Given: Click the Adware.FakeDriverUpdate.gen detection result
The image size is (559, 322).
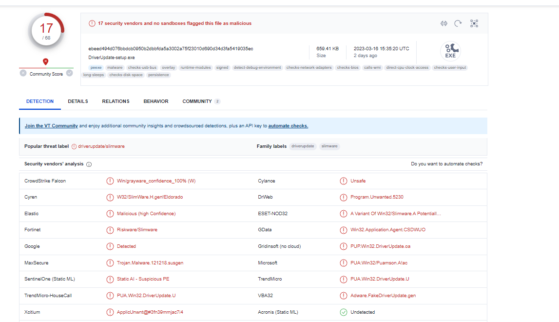Looking at the screenshot, I should pyautogui.click(x=383, y=296).
